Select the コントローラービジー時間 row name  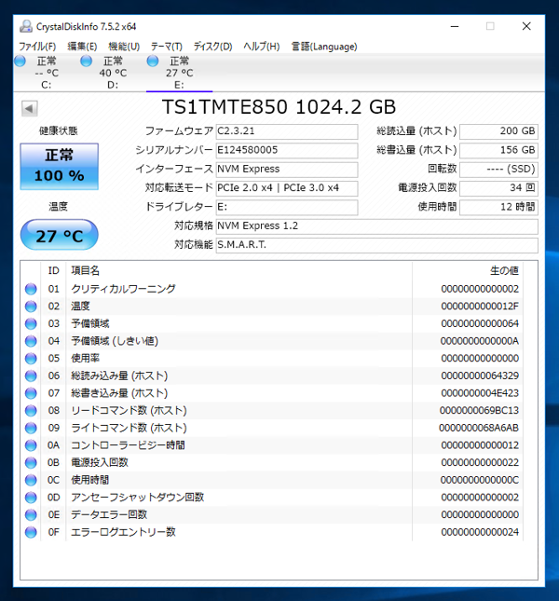pyautogui.click(x=128, y=445)
